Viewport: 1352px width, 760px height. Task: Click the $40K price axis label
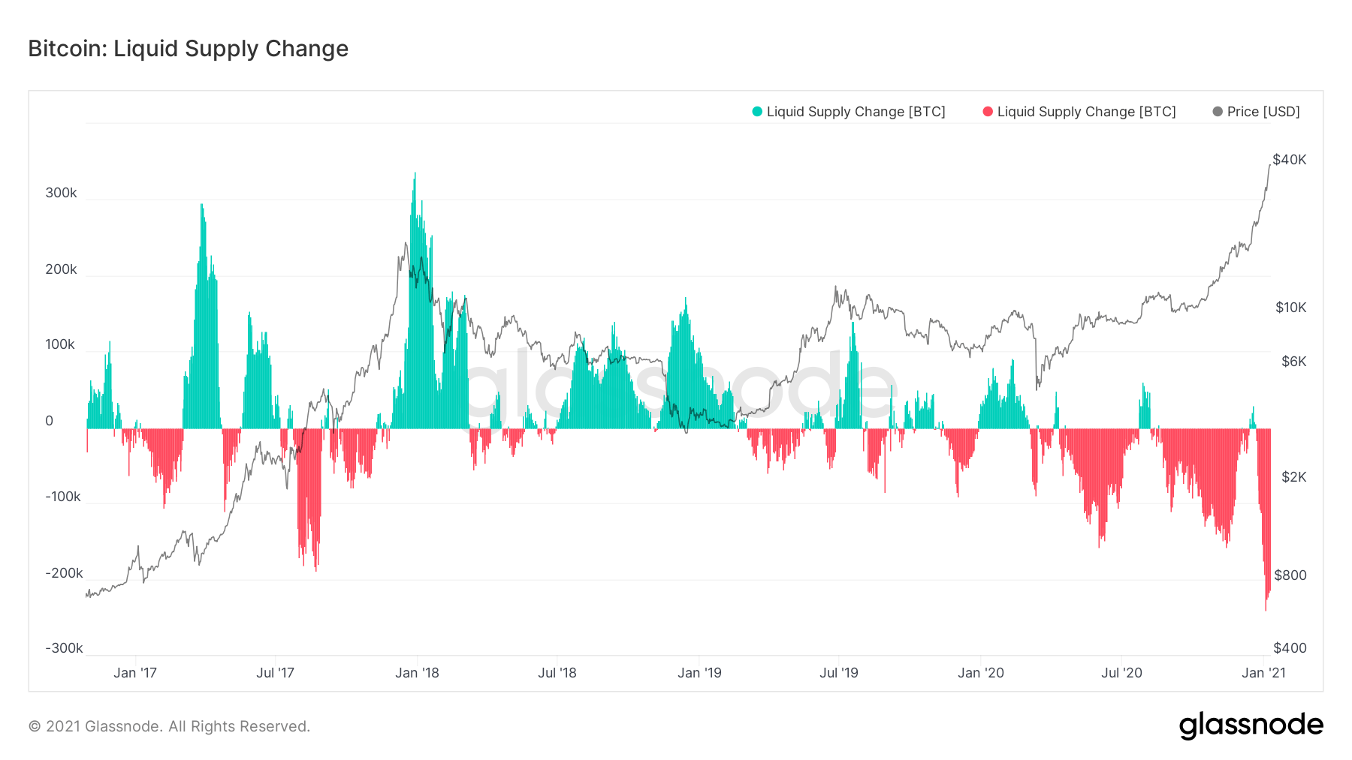tap(1290, 160)
